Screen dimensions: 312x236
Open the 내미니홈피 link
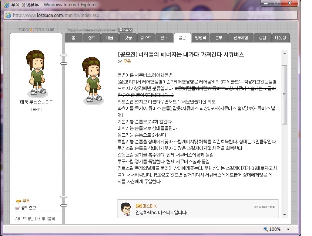tap(46, 219)
